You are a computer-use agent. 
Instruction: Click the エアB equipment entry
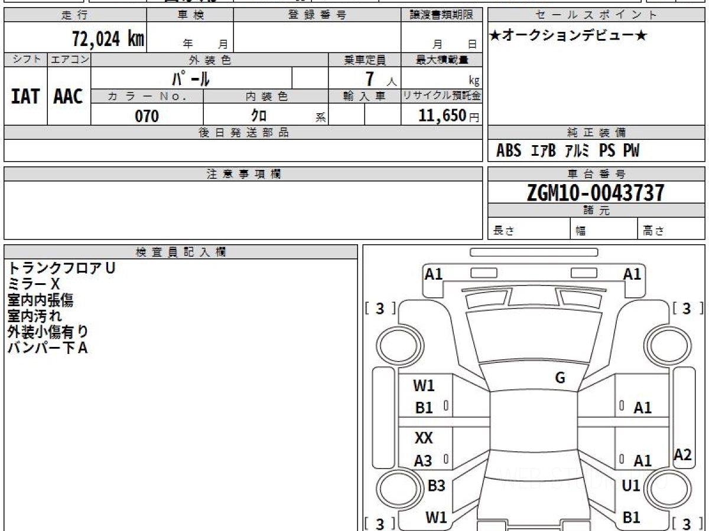point(544,151)
